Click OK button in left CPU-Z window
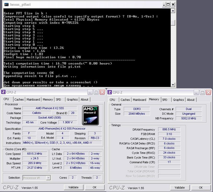Image resolution: width=213 pixels, height=192 pixels. click(94, 187)
